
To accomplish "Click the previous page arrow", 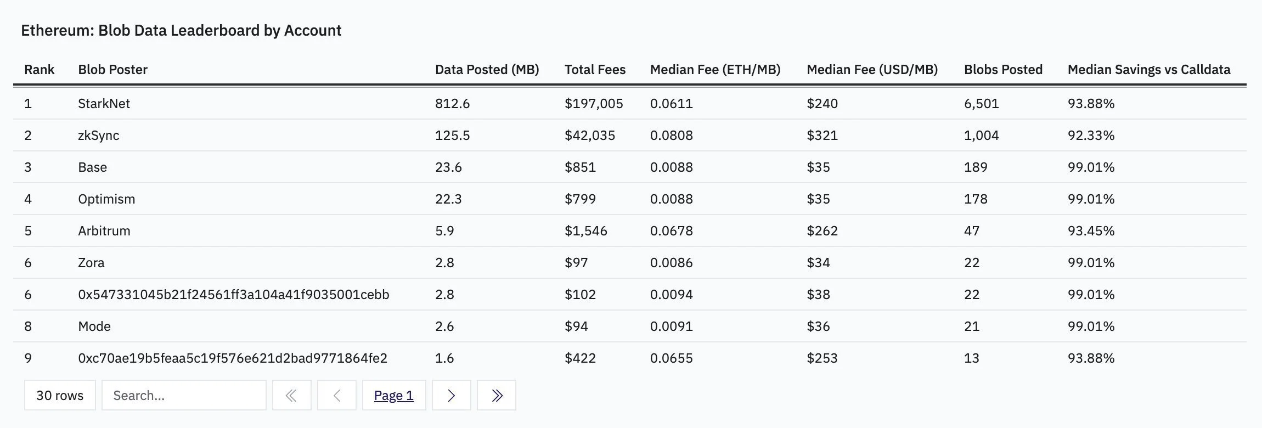I will [x=337, y=395].
